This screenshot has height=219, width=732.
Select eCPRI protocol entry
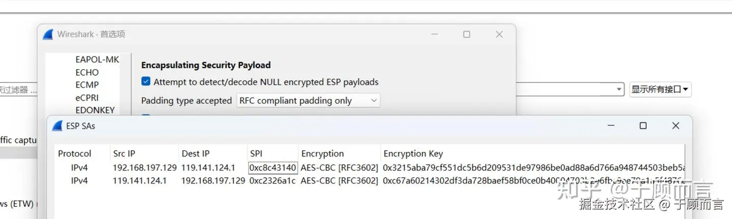click(87, 98)
